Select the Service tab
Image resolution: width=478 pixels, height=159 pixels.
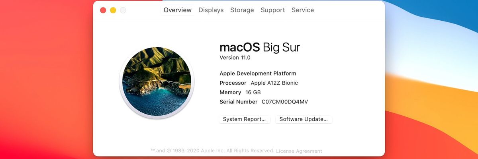[303, 10]
